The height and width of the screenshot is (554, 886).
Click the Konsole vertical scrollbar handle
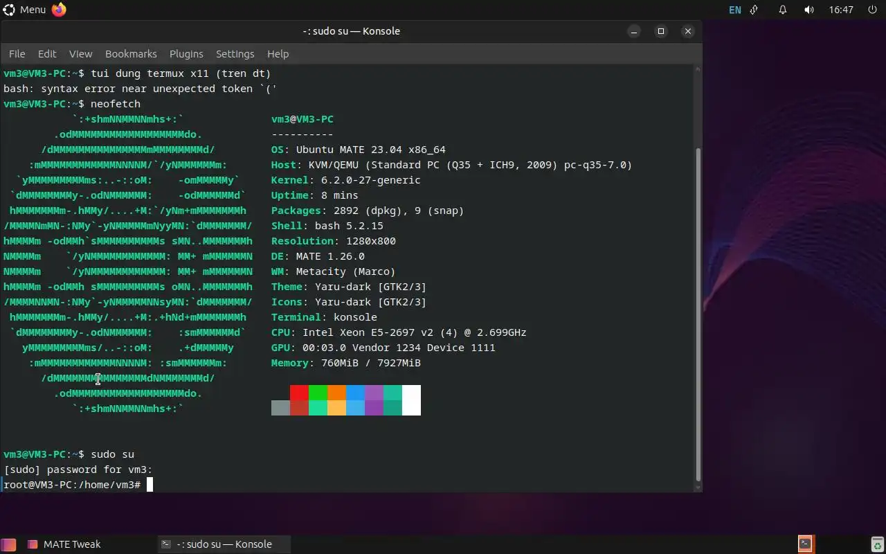[x=698, y=314]
